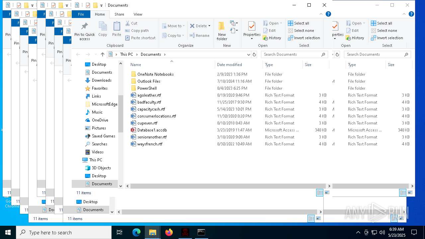Click the Windows Start button

8,232
